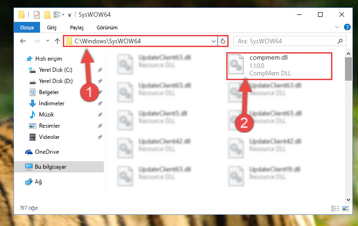This screenshot has width=358, height=226.
Task: Click the Properties icon in title bar
Action: click(37, 15)
